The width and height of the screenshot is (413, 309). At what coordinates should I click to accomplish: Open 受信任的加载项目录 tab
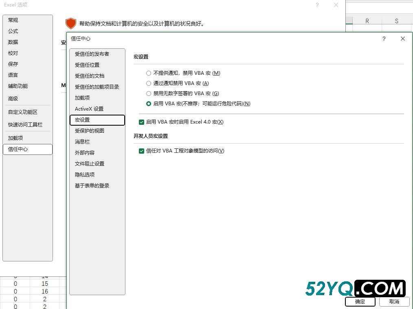(97, 87)
